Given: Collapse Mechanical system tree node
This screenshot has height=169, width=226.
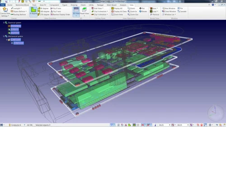Looking at the screenshot, I should point(4,37).
